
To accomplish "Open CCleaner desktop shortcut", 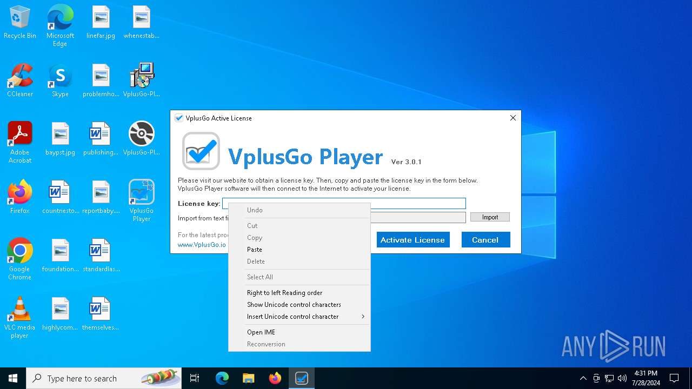I will (20, 81).
